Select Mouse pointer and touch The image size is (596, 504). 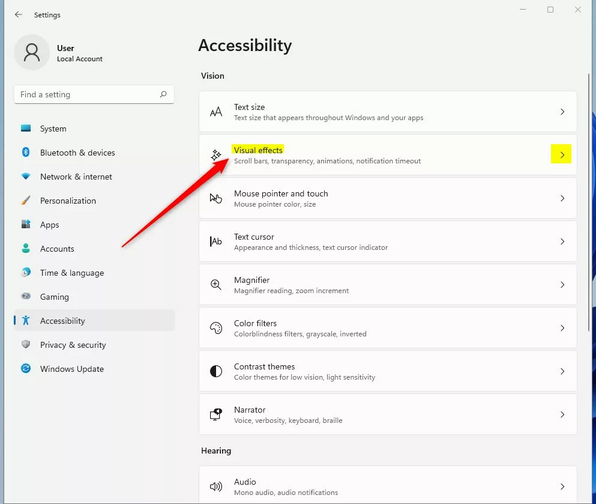point(388,198)
